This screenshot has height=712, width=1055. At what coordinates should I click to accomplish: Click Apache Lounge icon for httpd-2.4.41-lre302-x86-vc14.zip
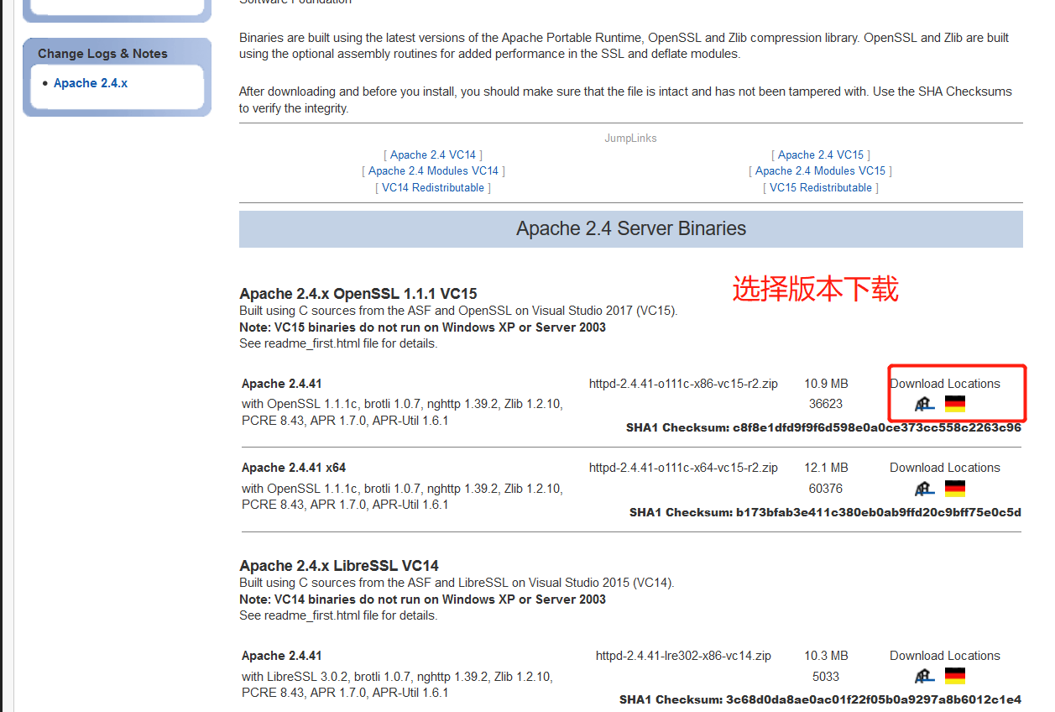(925, 676)
